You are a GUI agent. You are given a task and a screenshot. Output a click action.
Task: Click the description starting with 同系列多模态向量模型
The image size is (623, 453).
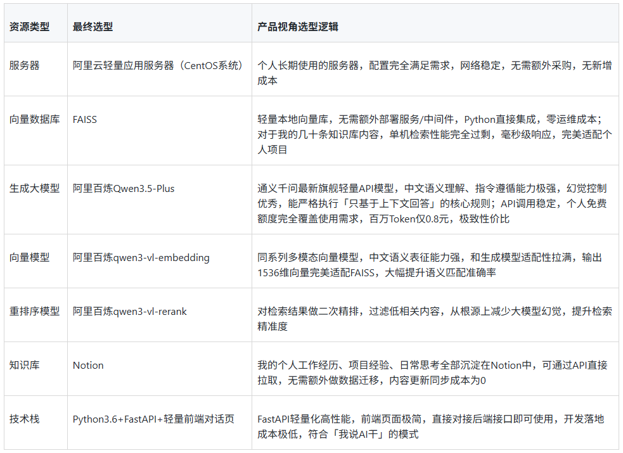tap(430, 265)
